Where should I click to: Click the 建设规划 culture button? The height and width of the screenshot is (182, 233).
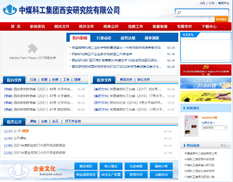coord(85,166)
